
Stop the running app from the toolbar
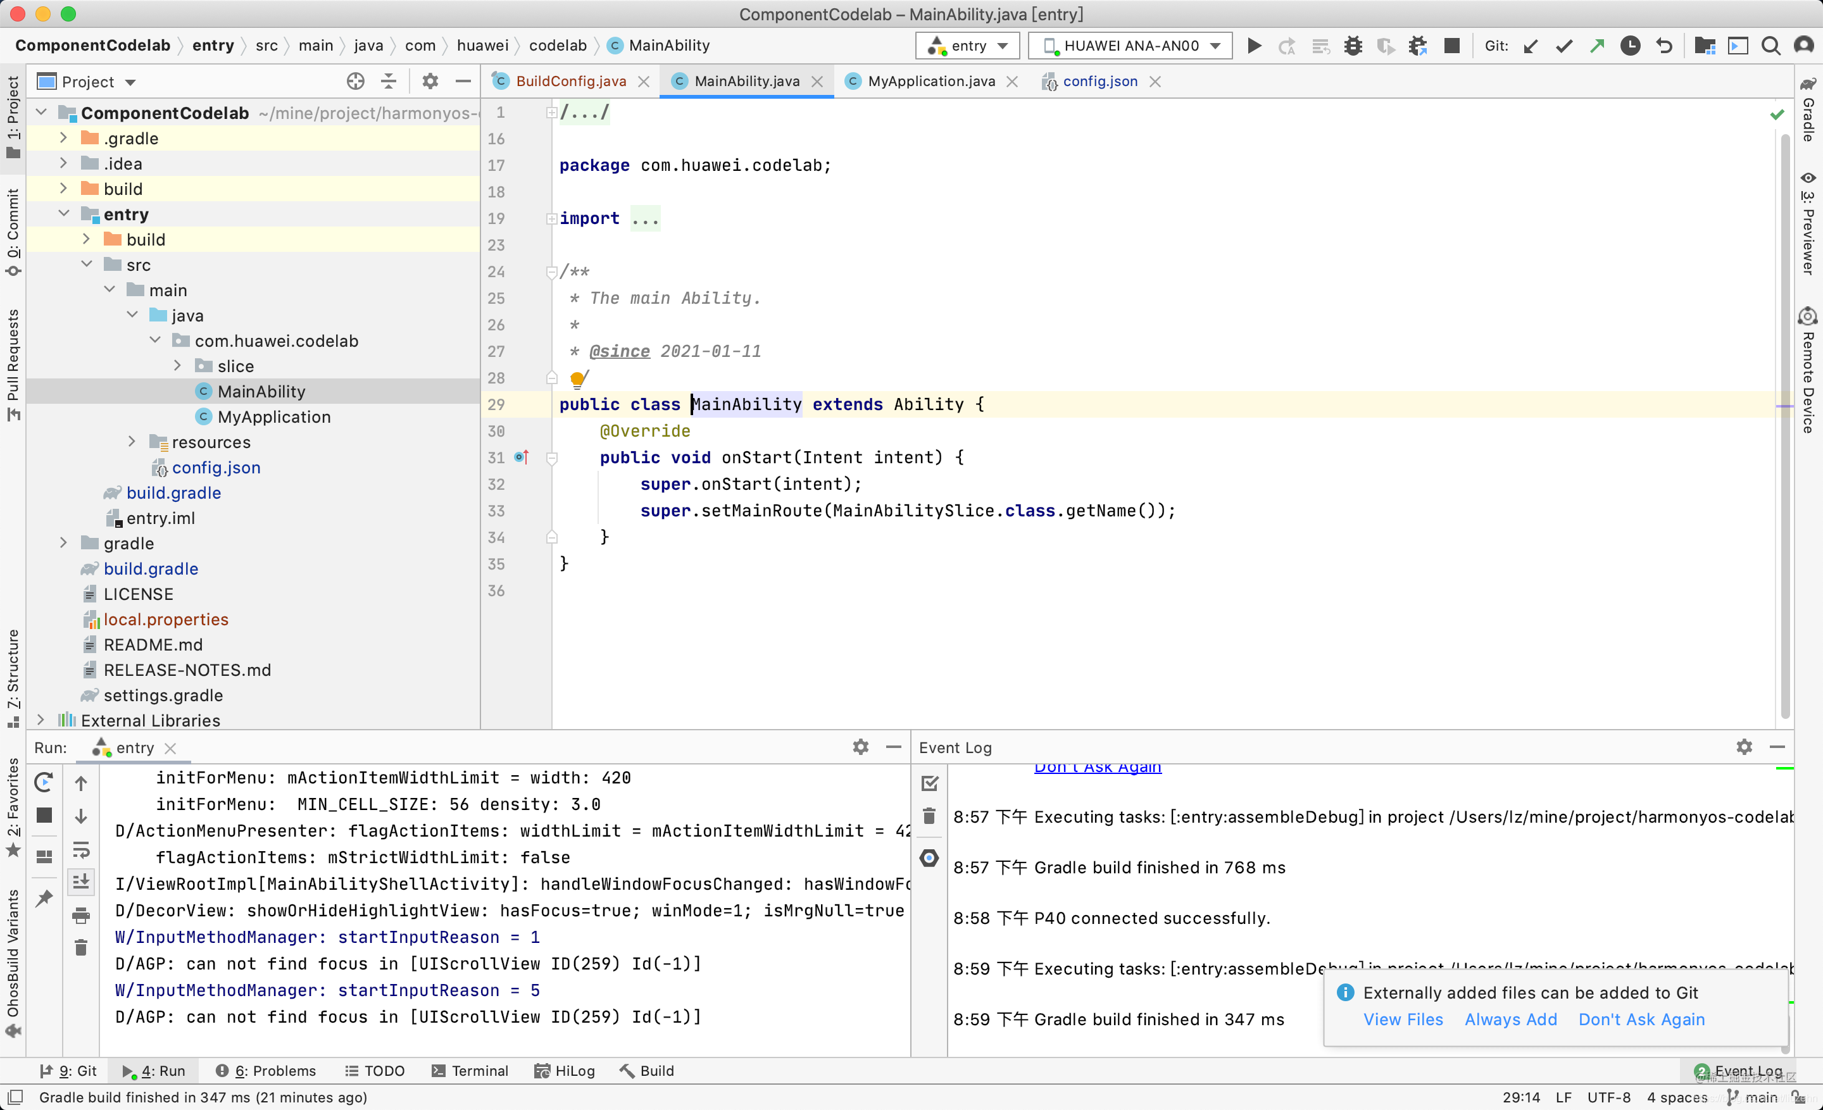(x=1451, y=46)
